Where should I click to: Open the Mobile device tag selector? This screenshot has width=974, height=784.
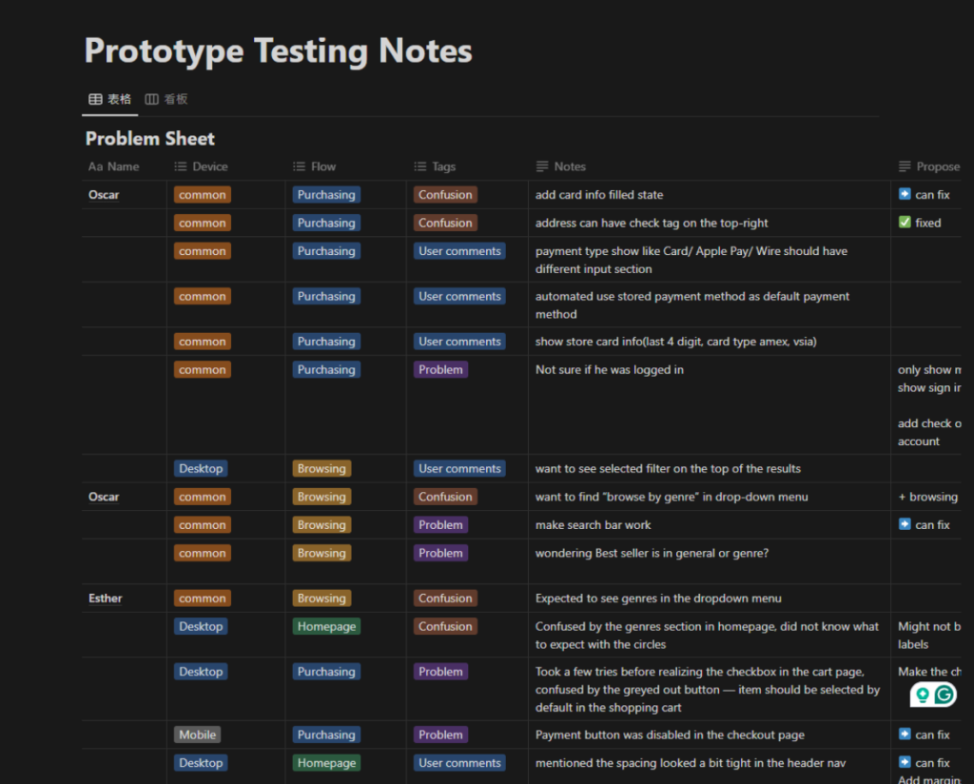tap(198, 735)
